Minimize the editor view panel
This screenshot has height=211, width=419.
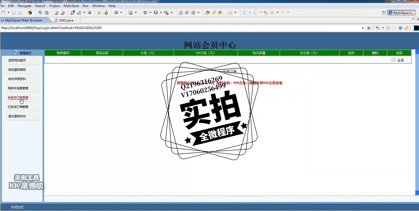pyautogui.click(x=413, y=19)
